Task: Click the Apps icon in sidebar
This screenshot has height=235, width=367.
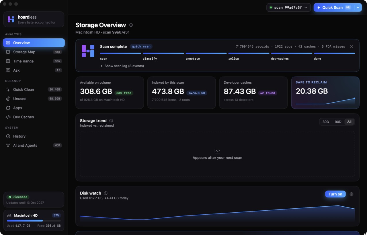Action: pos(8,108)
